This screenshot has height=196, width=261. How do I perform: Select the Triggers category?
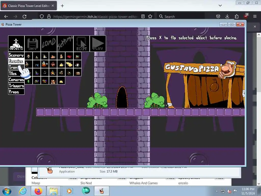(16, 86)
